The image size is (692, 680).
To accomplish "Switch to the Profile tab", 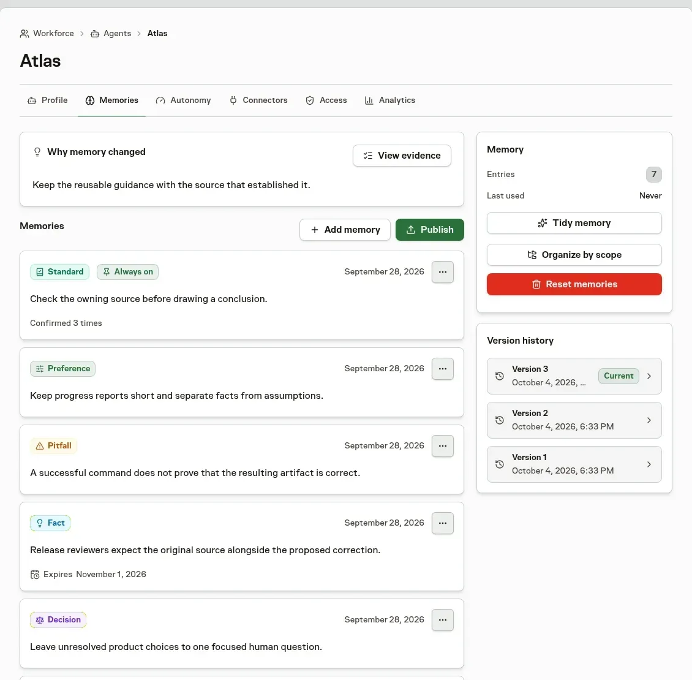I will [x=48, y=100].
